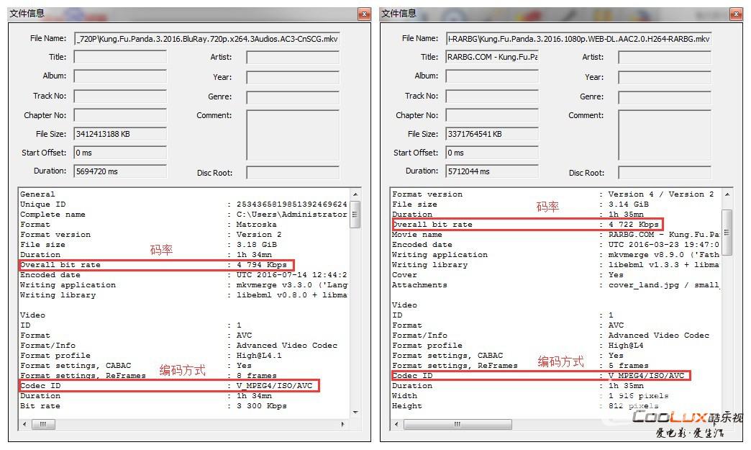This screenshot has width=751, height=450.
Task: Click Disc Root field in left window
Action: pyautogui.click(x=293, y=173)
